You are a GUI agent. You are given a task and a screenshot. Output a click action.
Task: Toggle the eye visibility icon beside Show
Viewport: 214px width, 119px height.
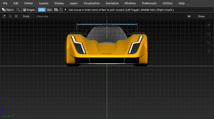[x=189, y=16]
